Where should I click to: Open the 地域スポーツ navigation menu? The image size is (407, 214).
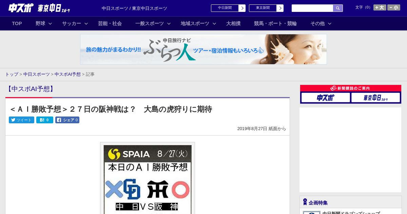[195, 23]
